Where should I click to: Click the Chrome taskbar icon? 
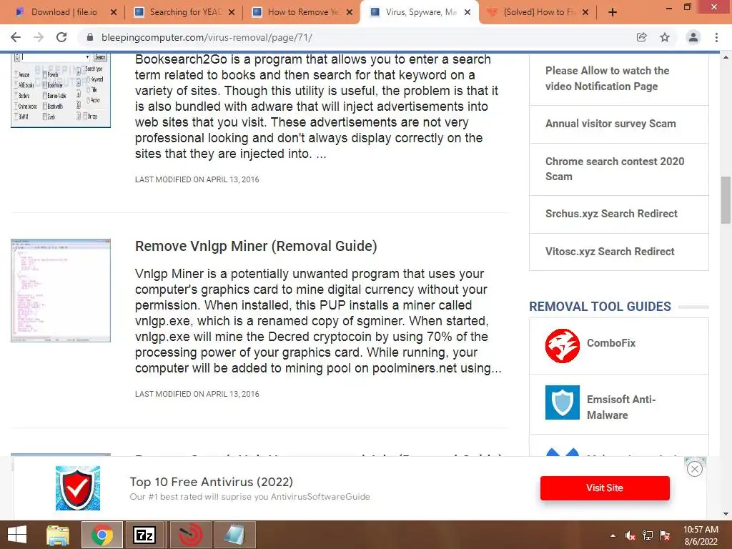click(x=102, y=535)
